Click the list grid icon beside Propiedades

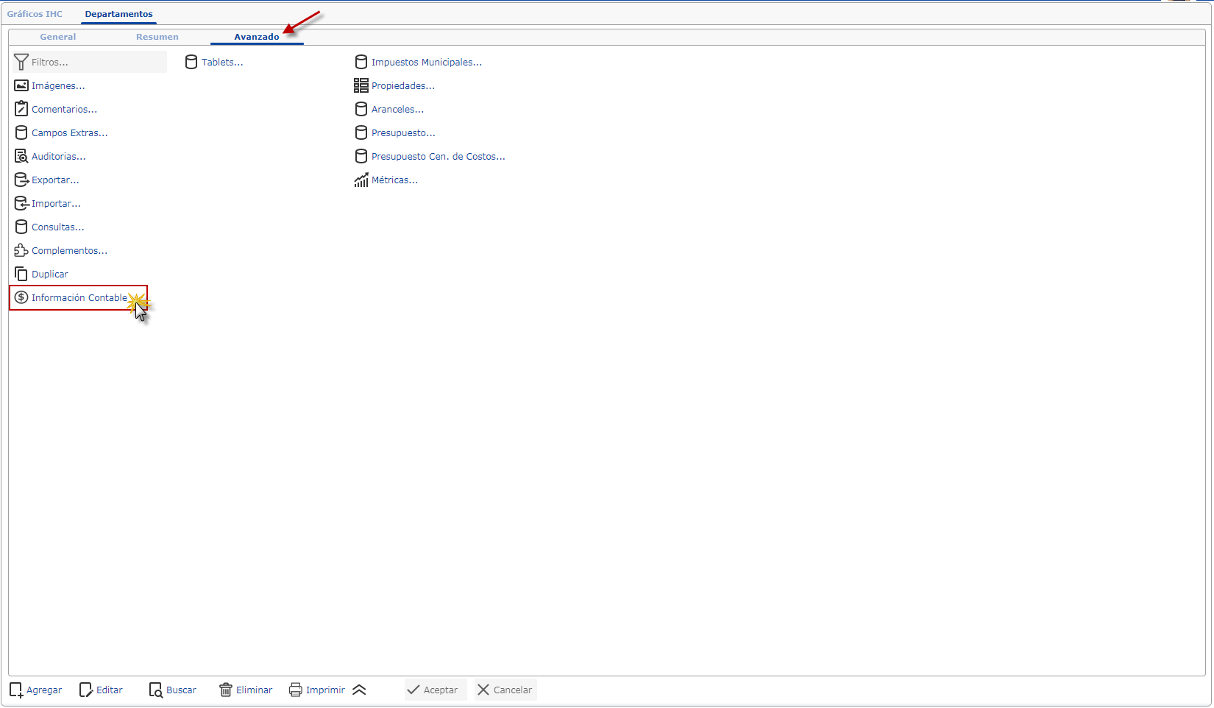(x=361, y=86)
